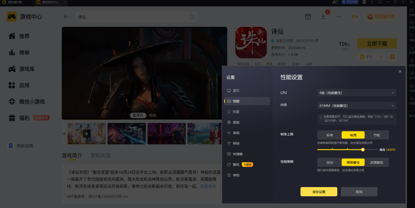Click 截图 screenshot scissors in toolbar
This screenshot has height=208, width=415.
pos(412,63)
